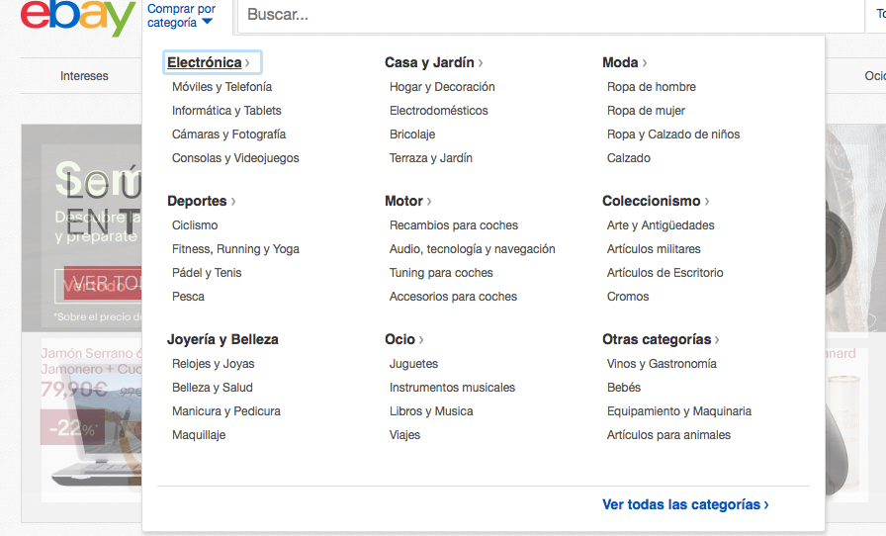Go to Bricolaje

click(x=412, y=134)
